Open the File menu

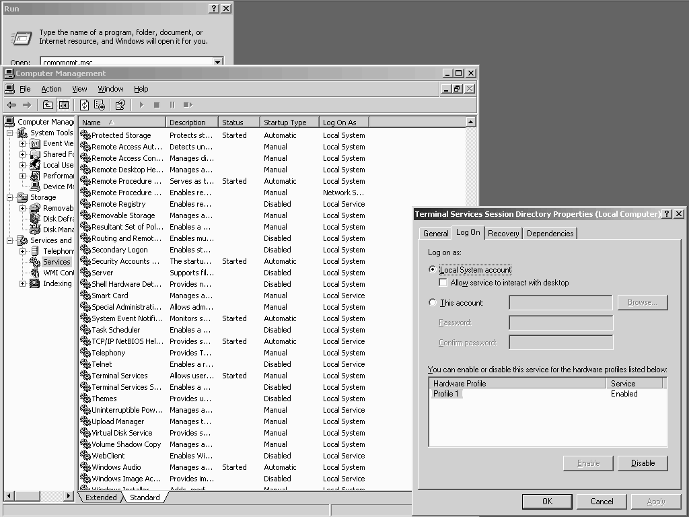(x=25, y=89)
